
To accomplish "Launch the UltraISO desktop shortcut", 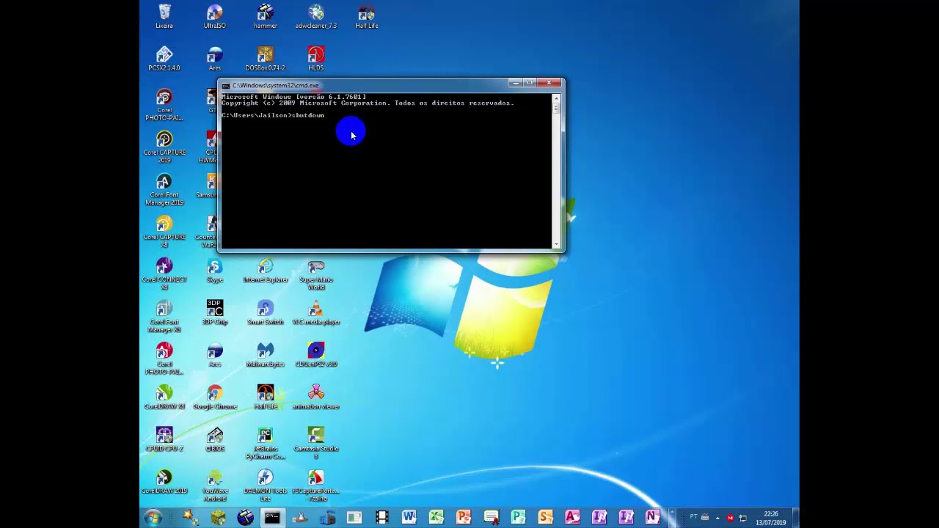I will (214, 16).
